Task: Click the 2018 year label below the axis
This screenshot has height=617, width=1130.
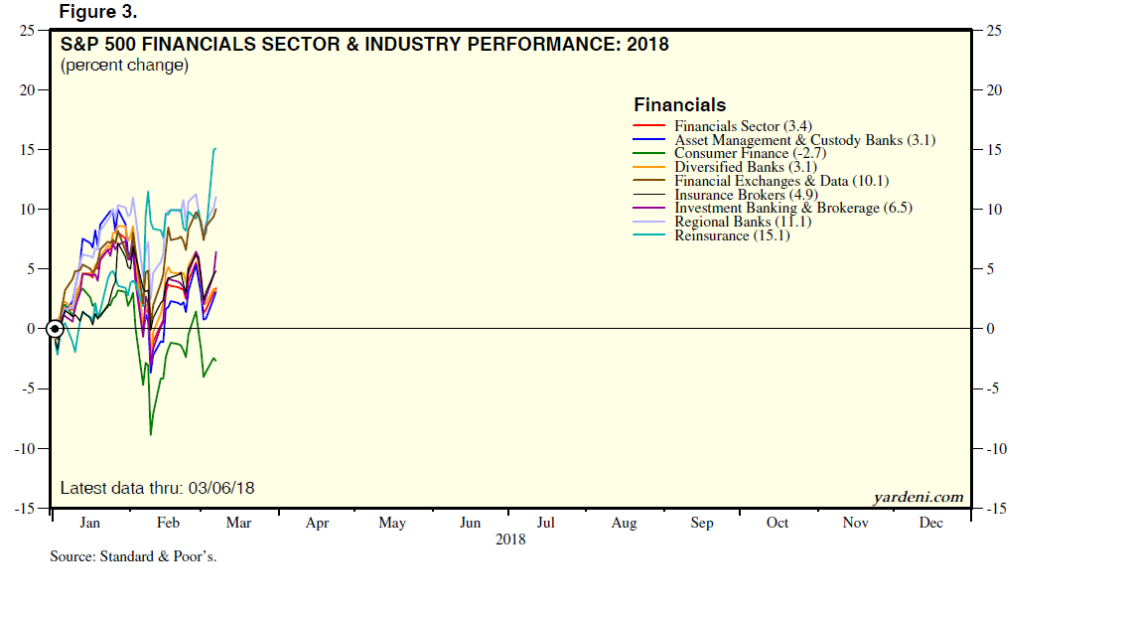Action: click(x=510, y=540)
